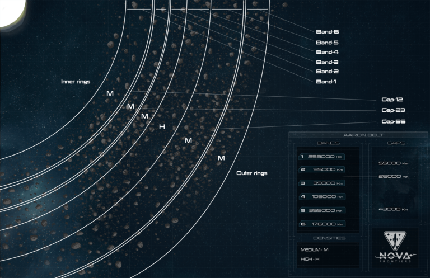The width and height of the screenshot is (430, 278).
Task: Select the Band-3 callout label
Action: (x=328, y=62)
